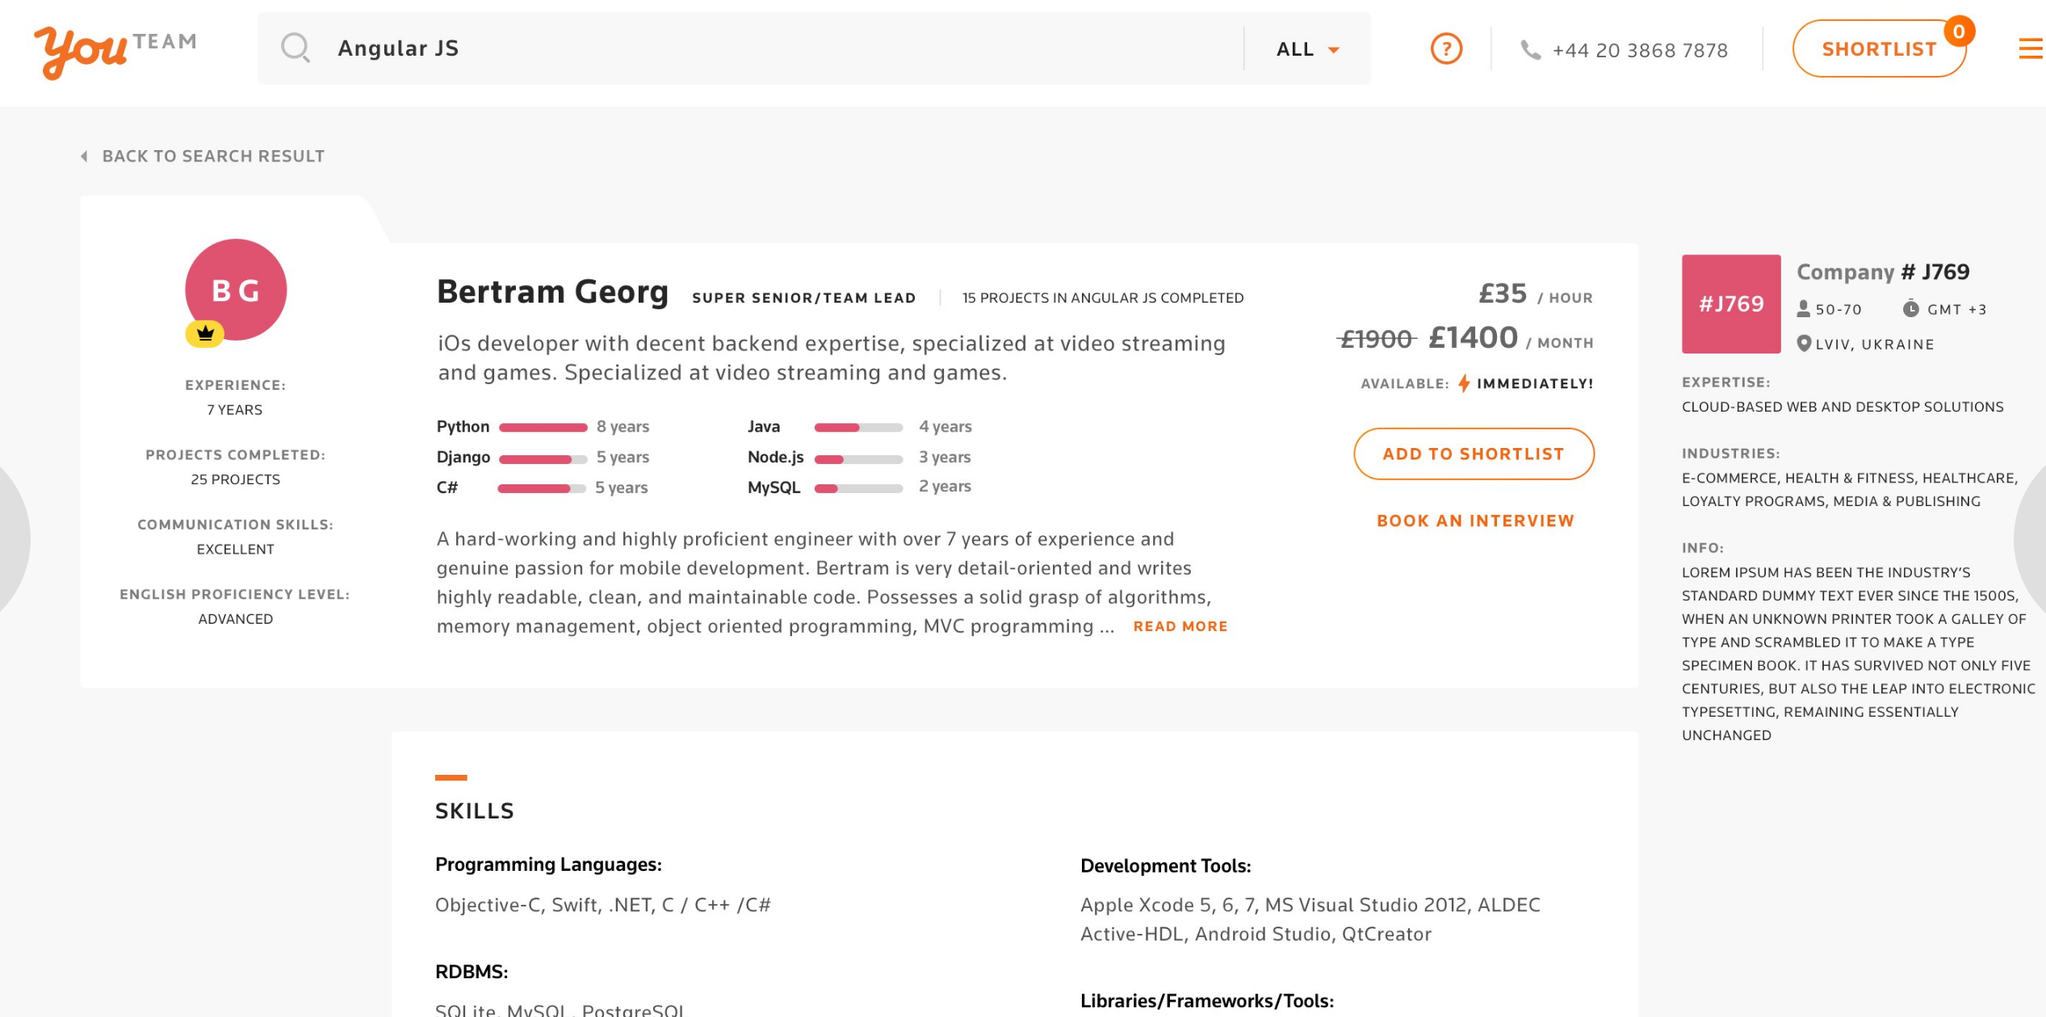Click the Programming Languages heading

click(x=548, y=864)
